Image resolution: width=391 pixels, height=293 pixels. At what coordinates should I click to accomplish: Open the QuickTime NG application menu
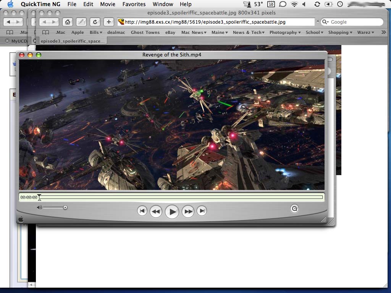pyautogui.click(x=40, y=4)
